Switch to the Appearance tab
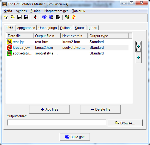Screen dimensions: 150x145 coord(26,28)
